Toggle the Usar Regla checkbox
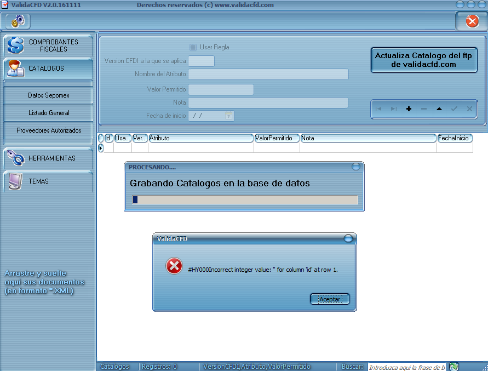The image size is (488, 371). pos(193,47)
